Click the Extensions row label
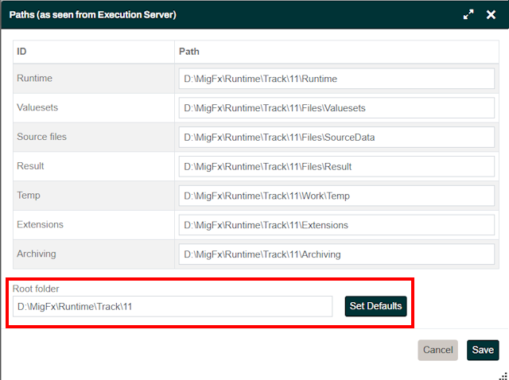509x380 pixels. pyautogui.click(x=40, y=224)
